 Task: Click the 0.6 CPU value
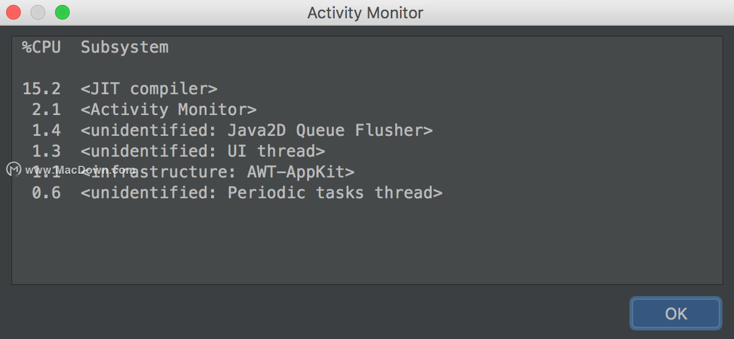pyautogui.click(x=46, y=193)
